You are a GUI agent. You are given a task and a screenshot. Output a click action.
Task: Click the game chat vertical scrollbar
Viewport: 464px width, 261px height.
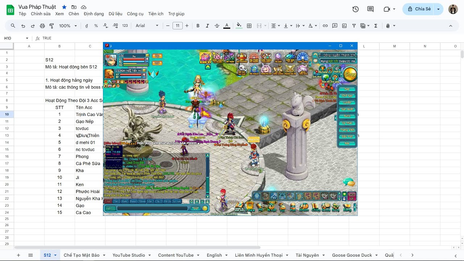pos(208,175)
